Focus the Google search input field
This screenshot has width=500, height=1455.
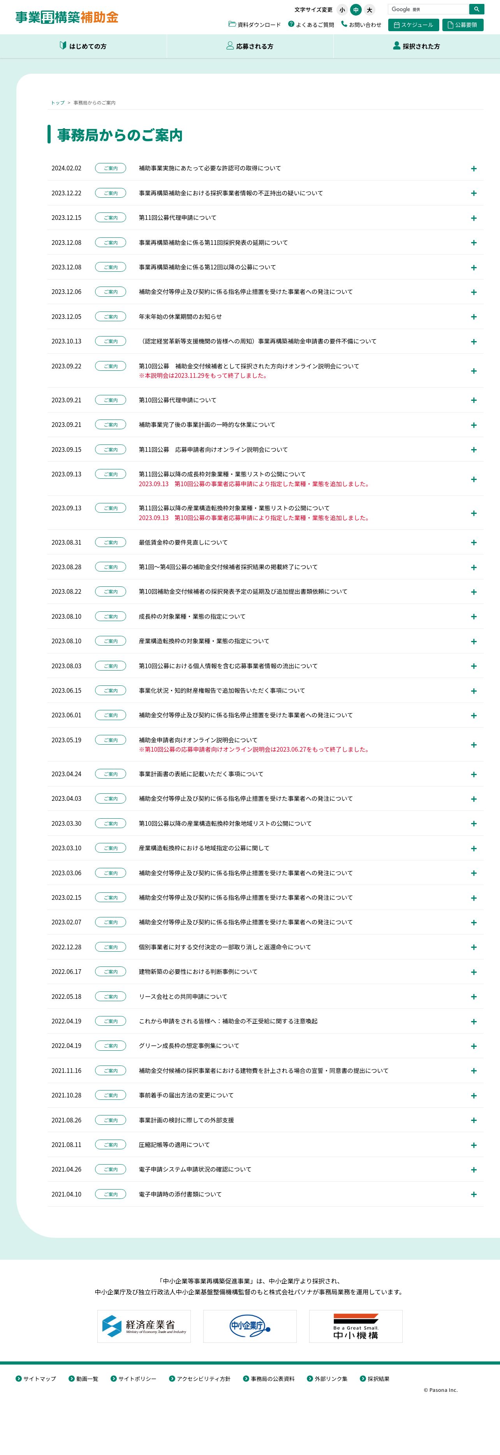(x=428, y=9)
